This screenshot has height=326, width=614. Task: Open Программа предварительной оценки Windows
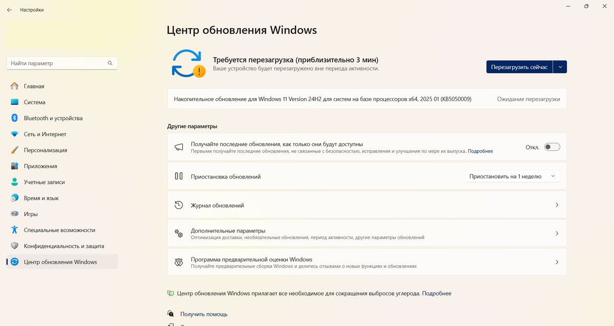coord(367,262)
